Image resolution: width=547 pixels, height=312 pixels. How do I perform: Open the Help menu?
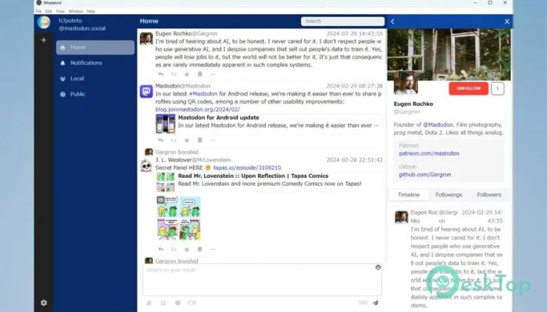click(91, 11)
